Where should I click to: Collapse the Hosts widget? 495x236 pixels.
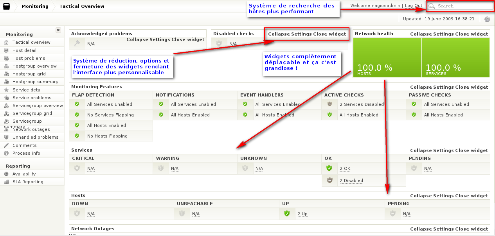pyautogui.click(x=421, y=196)
